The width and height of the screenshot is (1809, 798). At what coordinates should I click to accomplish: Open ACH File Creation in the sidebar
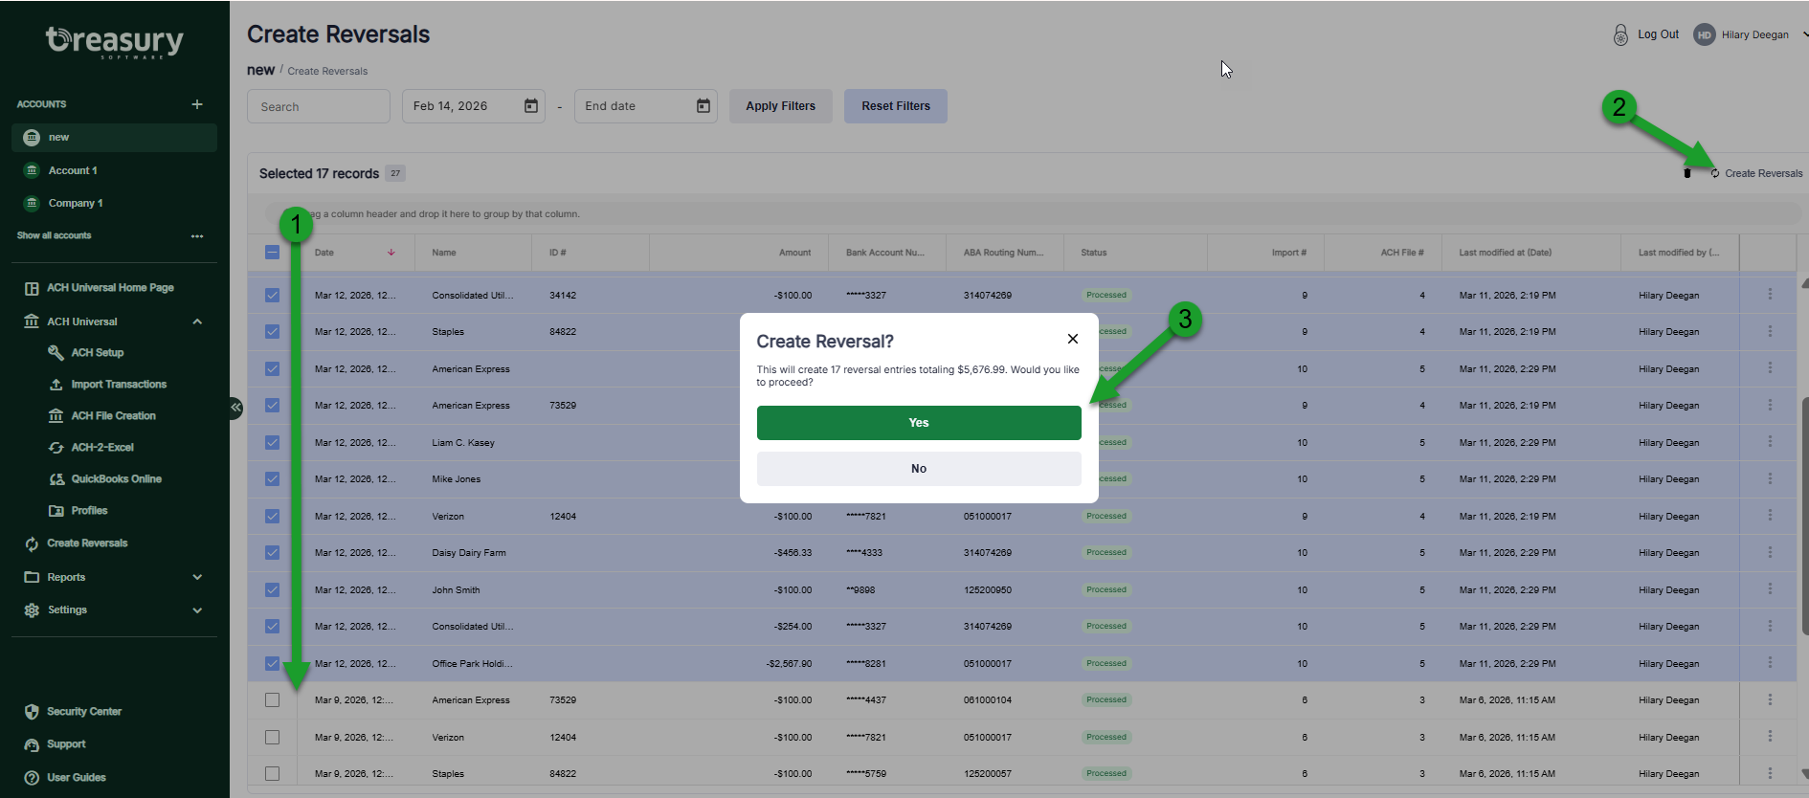click(113, 416)
